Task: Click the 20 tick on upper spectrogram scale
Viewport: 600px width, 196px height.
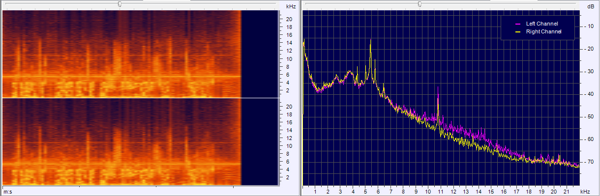Action: [x=290, y=19]
